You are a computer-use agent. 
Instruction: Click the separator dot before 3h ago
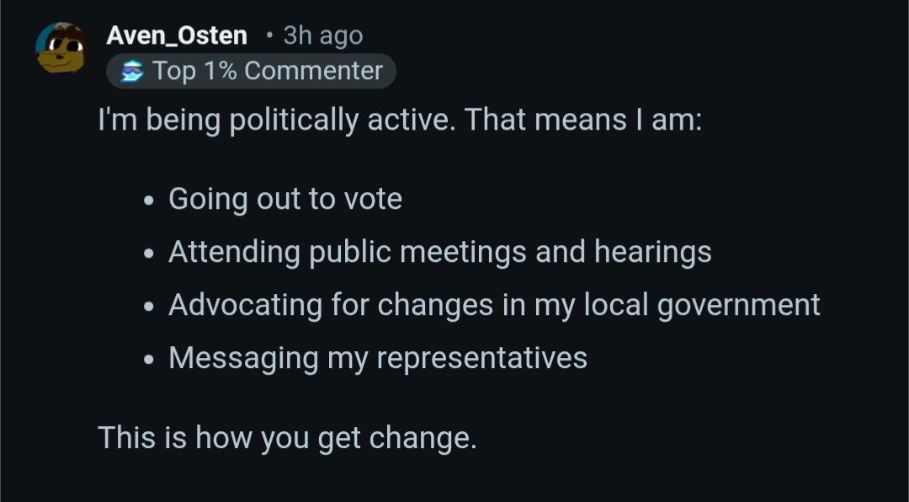(x=268, y=35)
